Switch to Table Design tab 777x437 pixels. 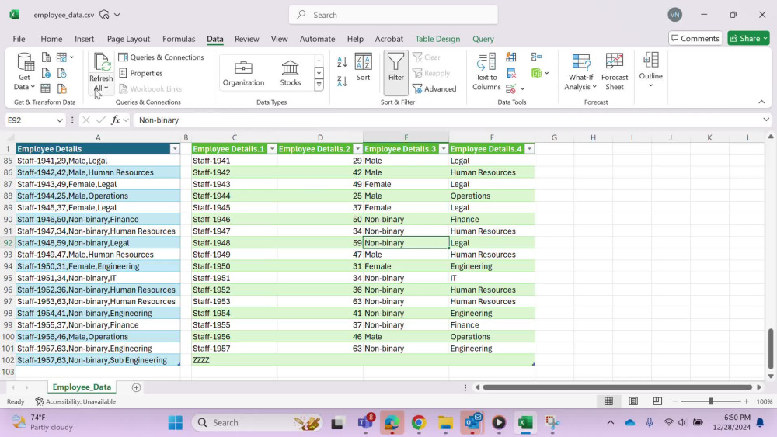(437, 39)
